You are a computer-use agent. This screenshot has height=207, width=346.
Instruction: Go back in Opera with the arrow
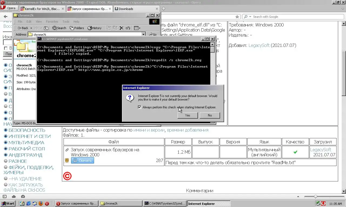[x=5, y=17]
